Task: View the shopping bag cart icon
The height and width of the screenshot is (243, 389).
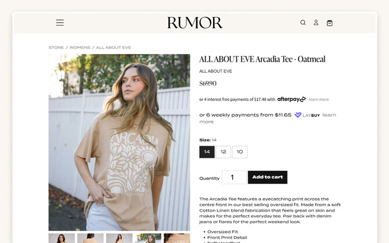Action: coord(330,23)
